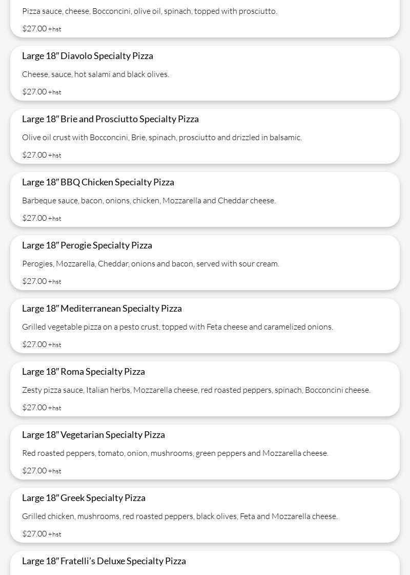This screenshot has width=410, height=575.
Task: Click the Grilled chicken, mushrooms Greek description
Action: 180,515
